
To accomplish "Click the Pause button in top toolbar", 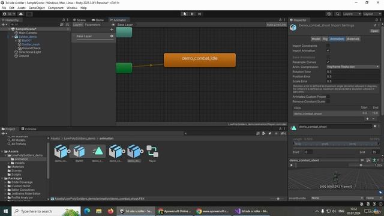I will [192, 14].
